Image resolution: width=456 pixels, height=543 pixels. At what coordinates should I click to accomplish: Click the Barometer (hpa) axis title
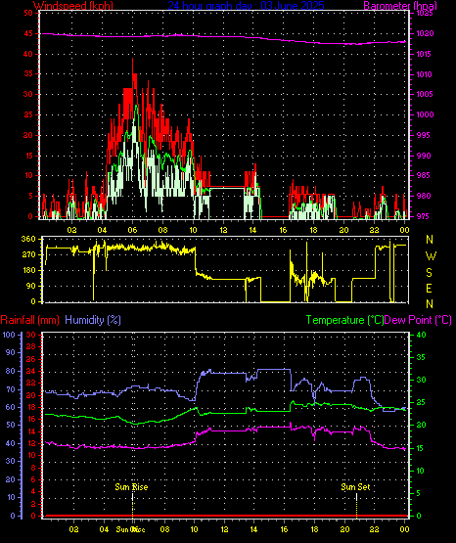point(400,5)
